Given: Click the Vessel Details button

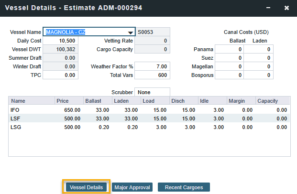Looking at the screenshot, I should pos(86,187).
